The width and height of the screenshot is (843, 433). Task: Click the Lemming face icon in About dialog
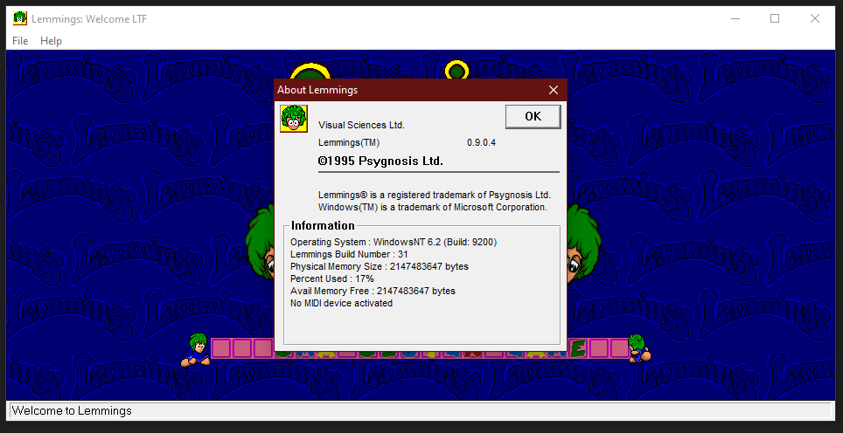pos(294,119)
